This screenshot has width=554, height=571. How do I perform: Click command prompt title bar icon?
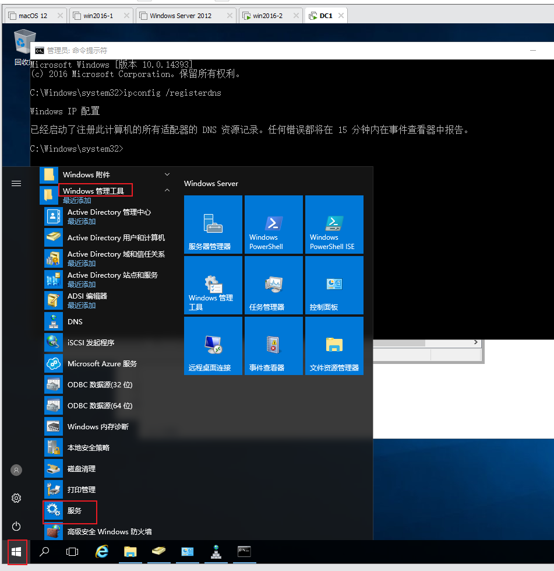point(39,50)
